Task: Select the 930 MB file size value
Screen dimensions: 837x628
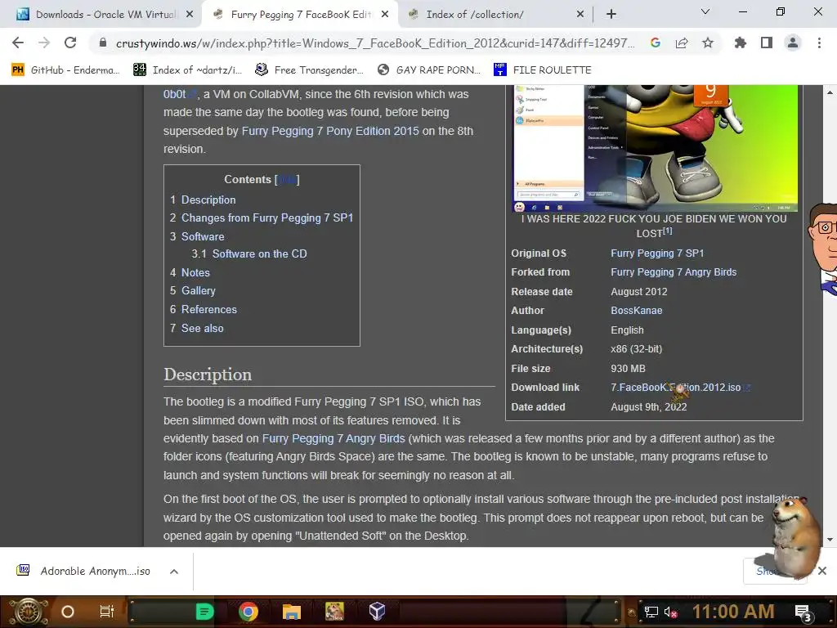Action: (x=628, y=369)
